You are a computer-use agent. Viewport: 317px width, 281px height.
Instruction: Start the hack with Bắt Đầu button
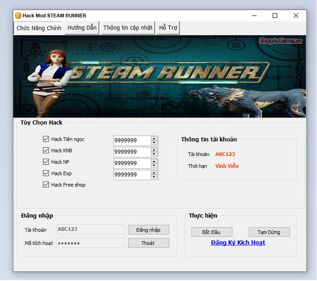point(212,232)
